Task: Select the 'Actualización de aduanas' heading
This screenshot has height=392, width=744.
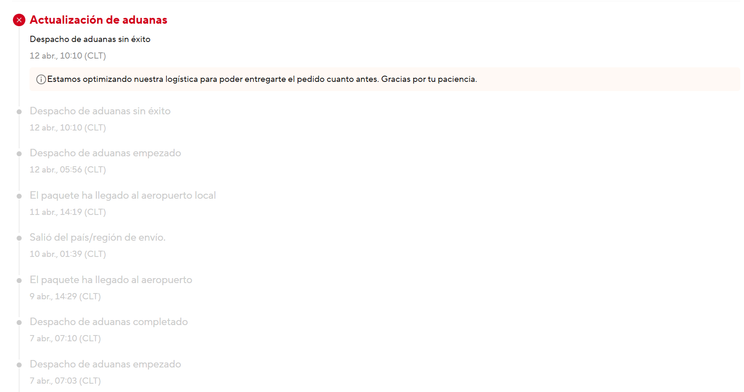Action: click(x=99, y=20)
